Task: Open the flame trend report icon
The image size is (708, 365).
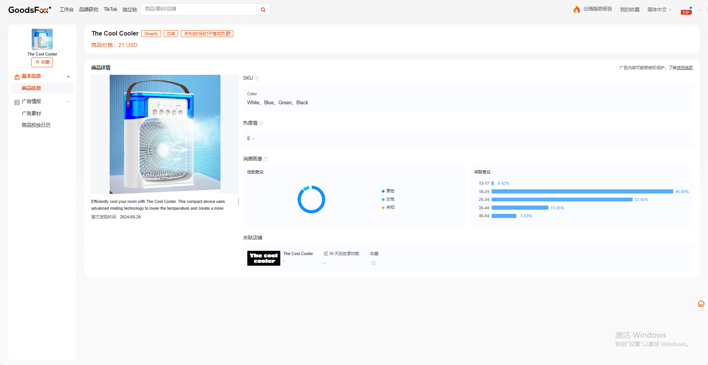Action: pyautogui.click(x=576, y=9)
